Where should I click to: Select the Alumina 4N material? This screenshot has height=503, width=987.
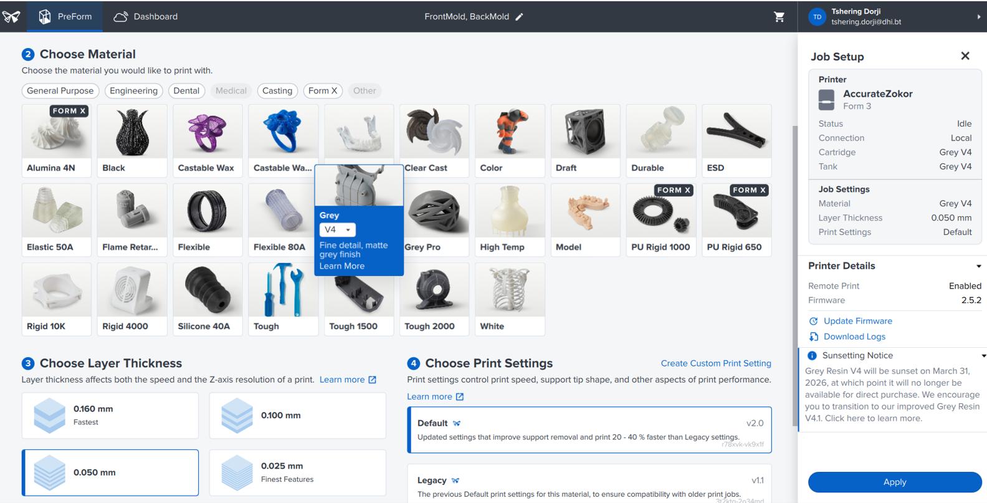pos(57,141)
